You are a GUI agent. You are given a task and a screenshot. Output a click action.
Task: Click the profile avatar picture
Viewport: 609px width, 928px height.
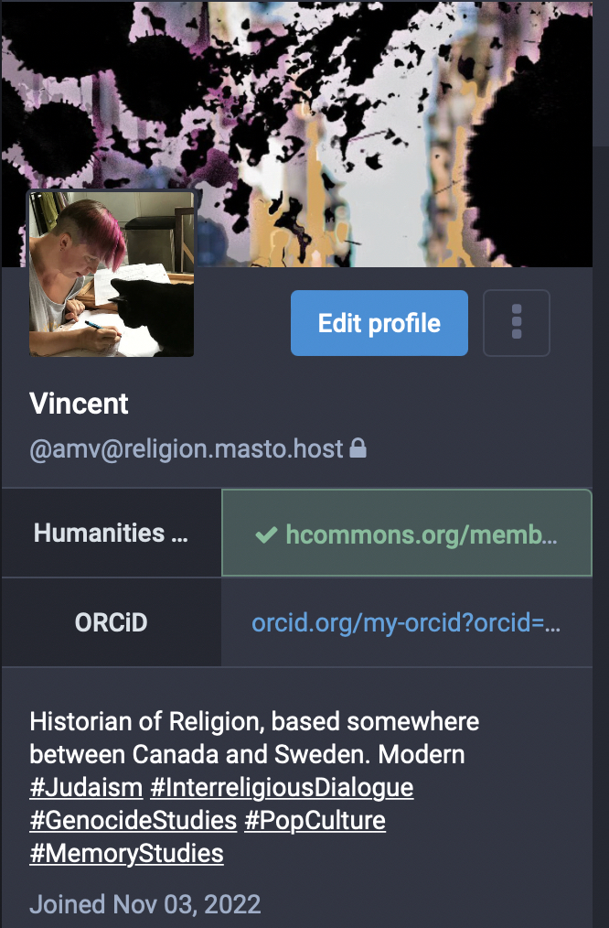click(x=112, y=274)
